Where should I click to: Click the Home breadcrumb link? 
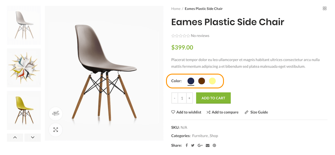click(x=176, y=9)
